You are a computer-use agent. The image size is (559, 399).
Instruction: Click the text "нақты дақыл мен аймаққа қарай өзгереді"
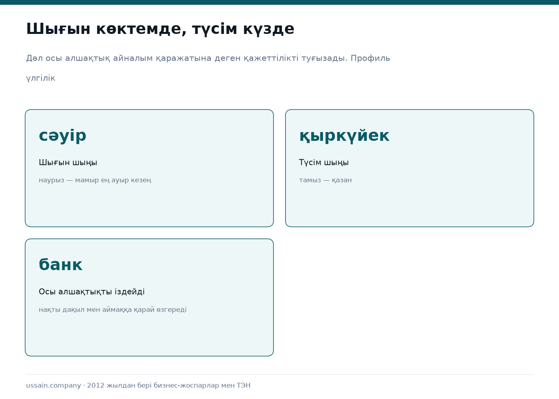tap(113, 310)
